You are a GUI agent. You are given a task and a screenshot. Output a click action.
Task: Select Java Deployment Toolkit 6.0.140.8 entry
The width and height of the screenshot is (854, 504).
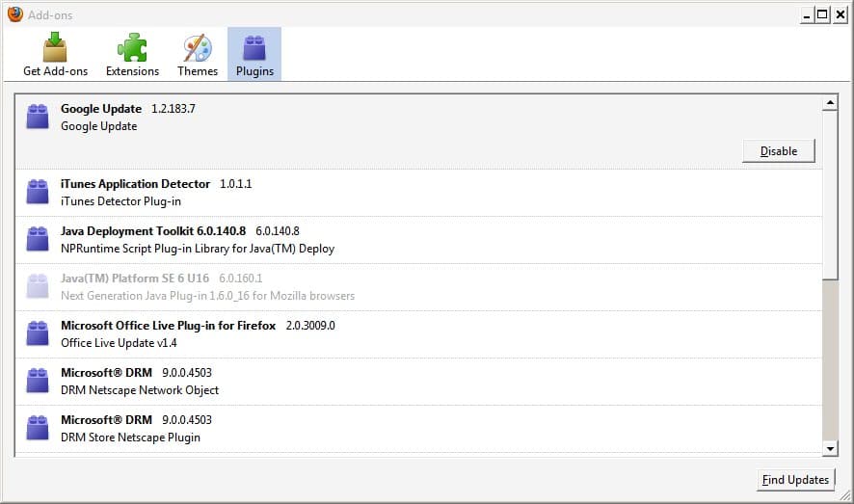418,240
